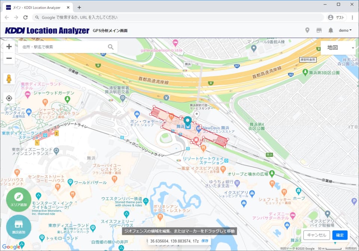Click the キャンセル button
Image resolution: width=359 pixels, height=251 pixels.
coord(316,235)
